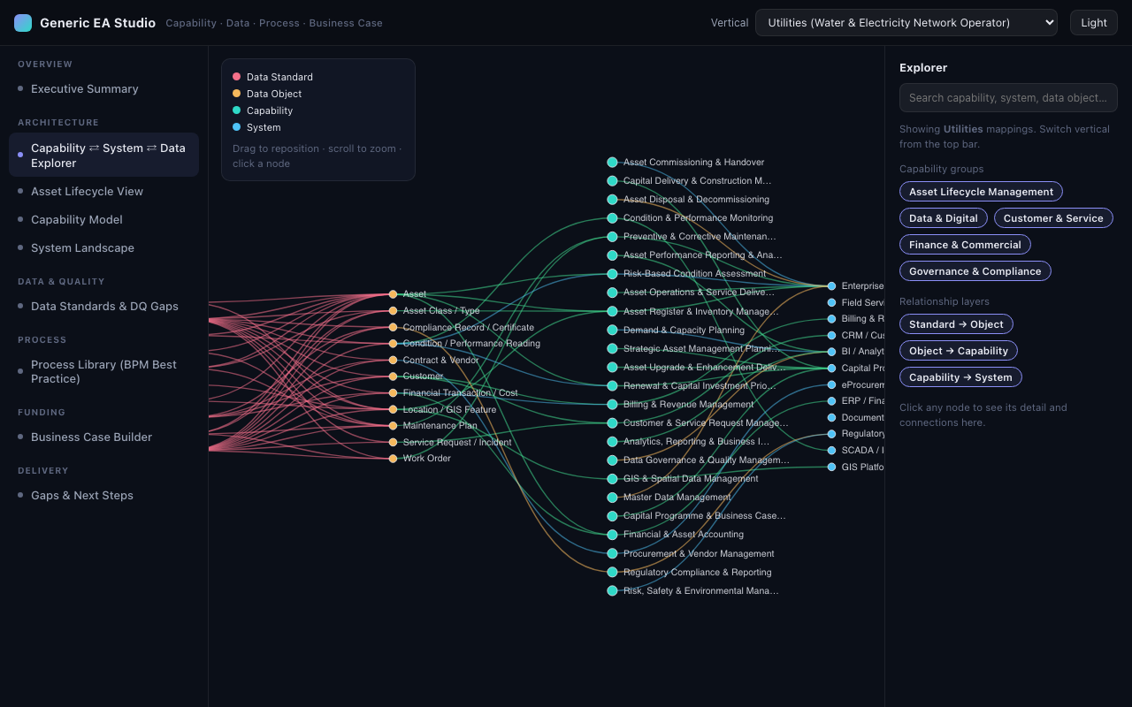Viewport: 1132px width, 707px height.
Task: Select the Work Order node
Action: tap(393, 459)
